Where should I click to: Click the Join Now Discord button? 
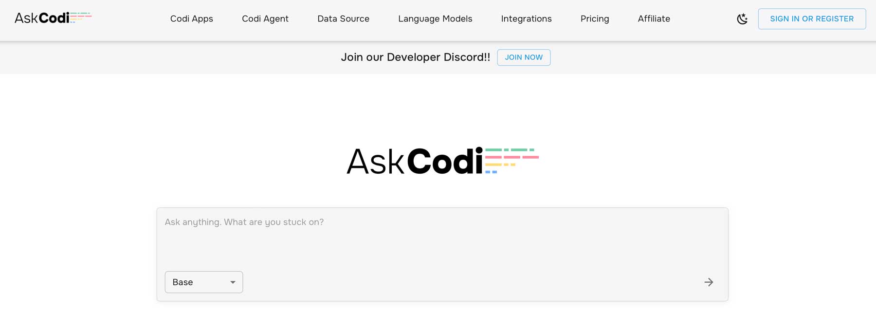524,57
